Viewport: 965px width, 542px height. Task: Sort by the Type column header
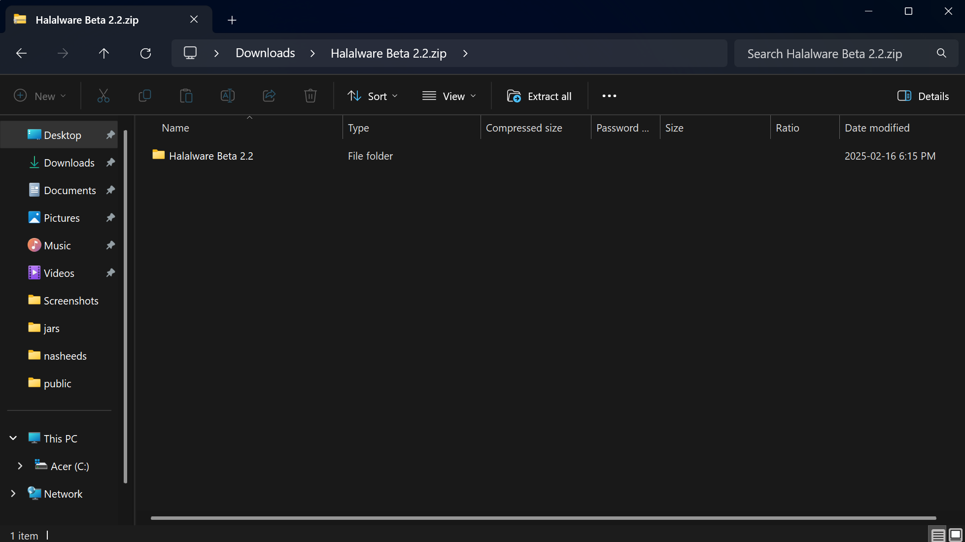point(411,128)
